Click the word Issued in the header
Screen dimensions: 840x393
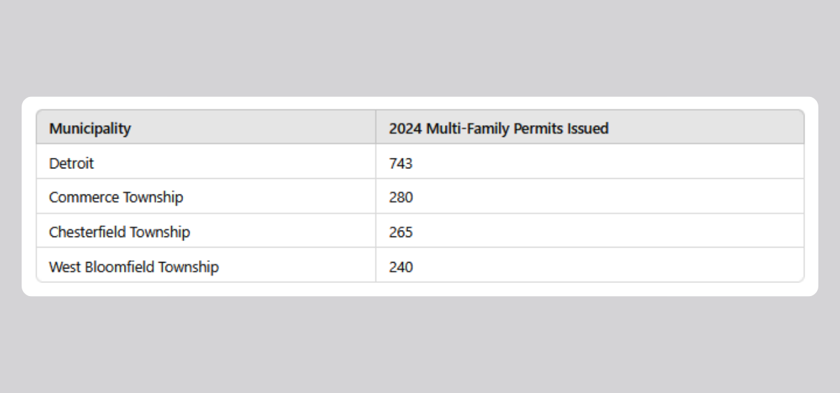click(589, 128)
